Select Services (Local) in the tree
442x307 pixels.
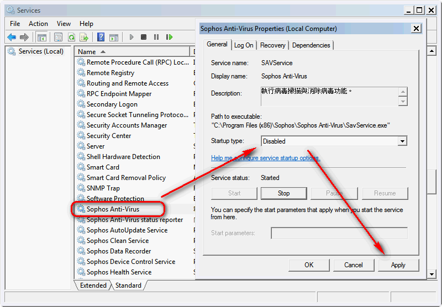pyautogui.click(x=41, y=51)
